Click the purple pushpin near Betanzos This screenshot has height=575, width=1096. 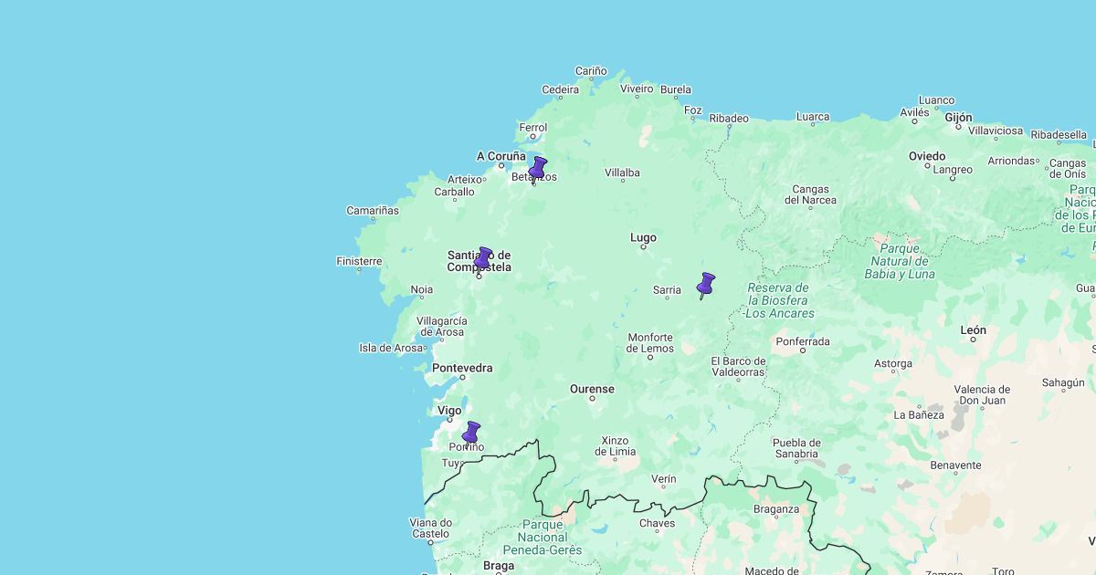click(538, 169)
